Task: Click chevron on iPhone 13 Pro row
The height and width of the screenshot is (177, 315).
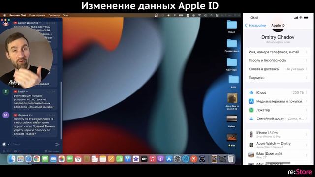Action: pyautogui.click(x=306, y=134)
